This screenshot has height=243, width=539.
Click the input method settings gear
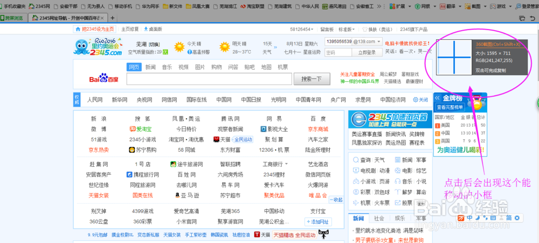(516, 218)
